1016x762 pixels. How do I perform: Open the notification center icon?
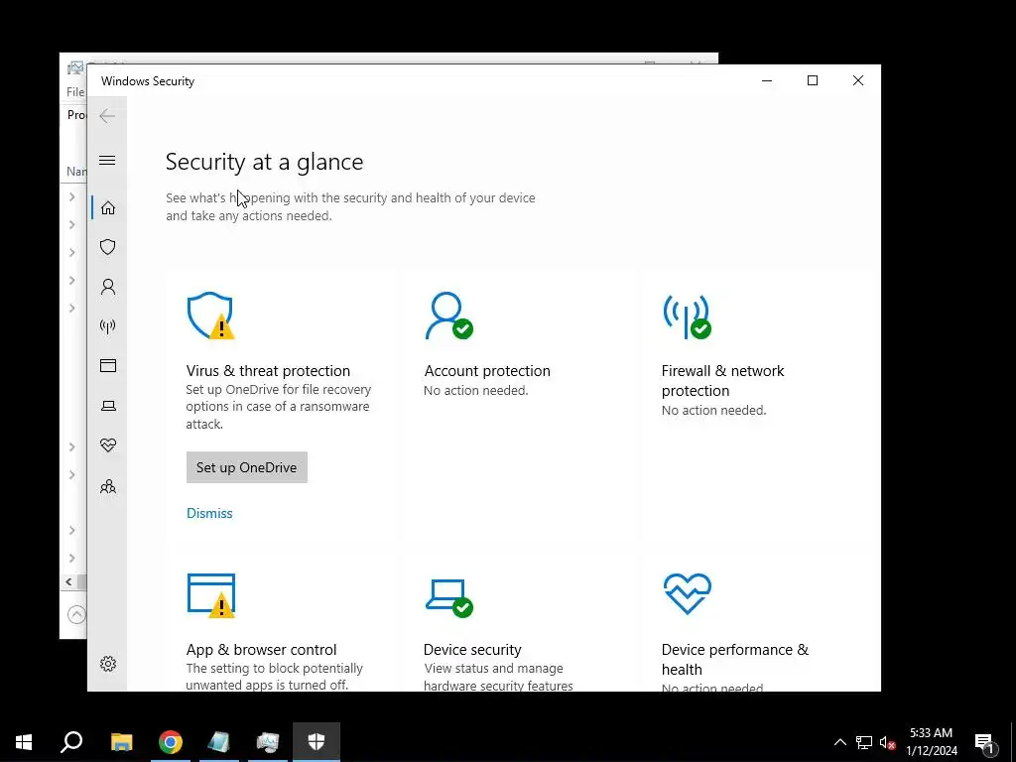point(985,742)
